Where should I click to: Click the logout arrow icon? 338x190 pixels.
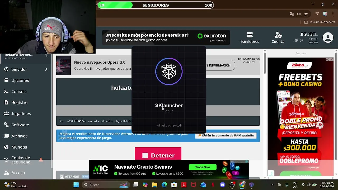[x=302, y=40]
